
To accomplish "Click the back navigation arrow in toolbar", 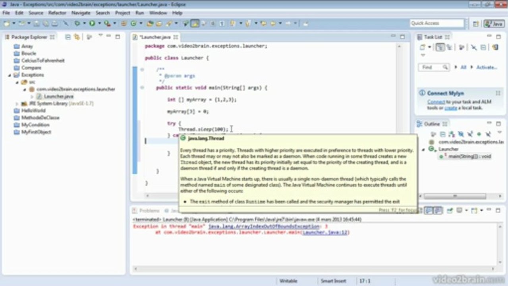I will pyautogui.click(x=273, y=23).
